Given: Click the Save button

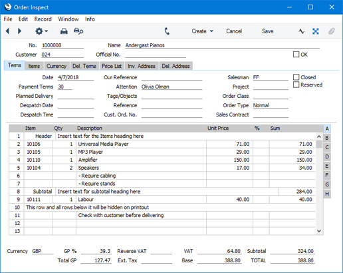Looking at the screenshot, I should pyautogui.click(x=267, y=31).
